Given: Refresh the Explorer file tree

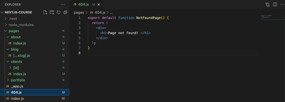Looking at the screenshot, I should click(59, 12).
